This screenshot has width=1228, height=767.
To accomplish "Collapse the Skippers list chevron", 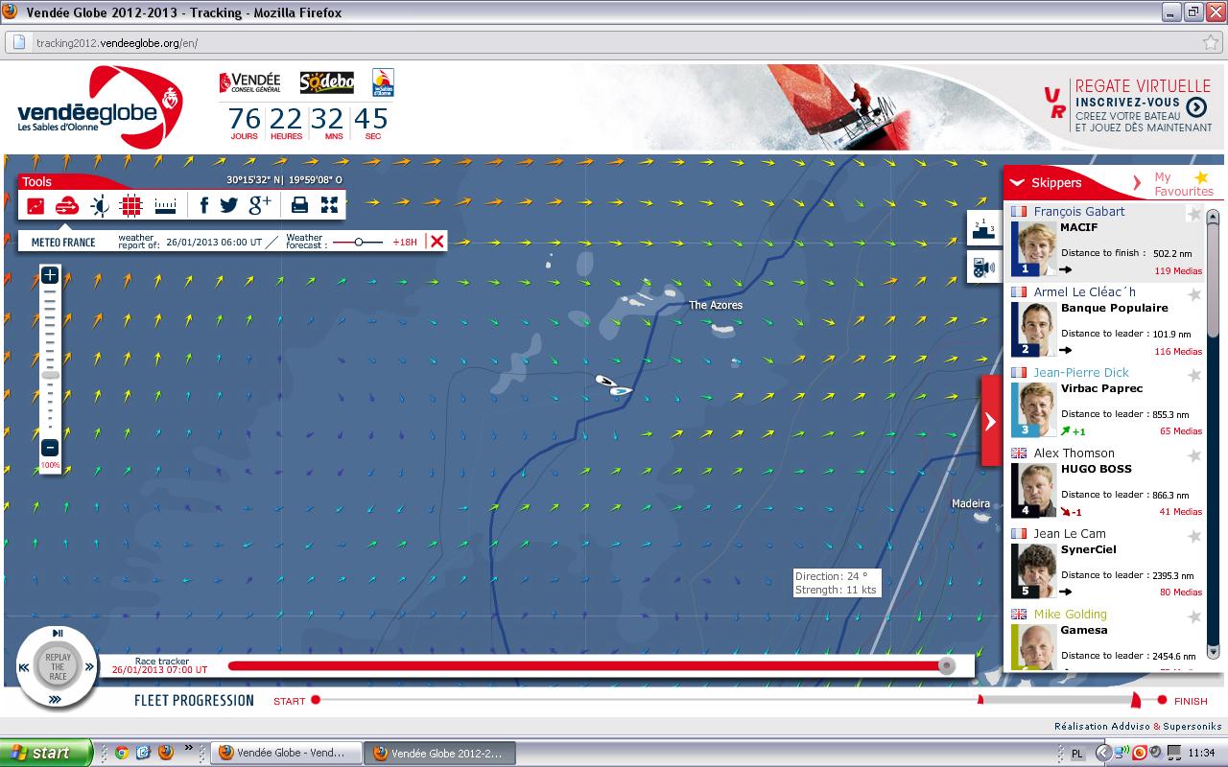I will tap(1017, 182).
